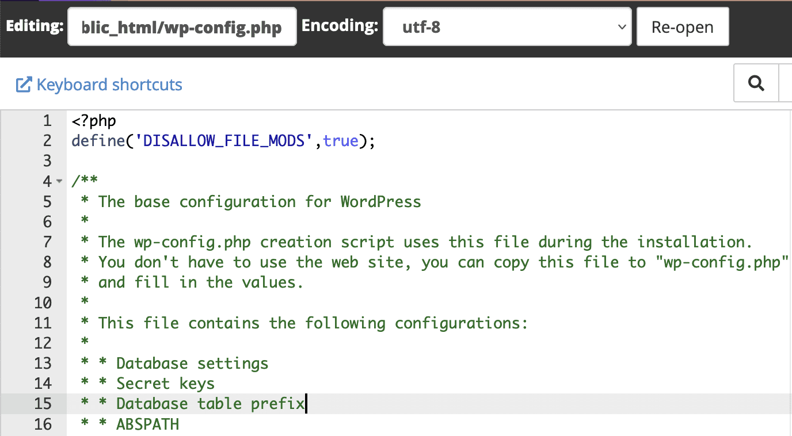The width and height of the screenshot is (792, 436).
Task: Click line number 15 in the gutter
Action: tap(43, 403)
